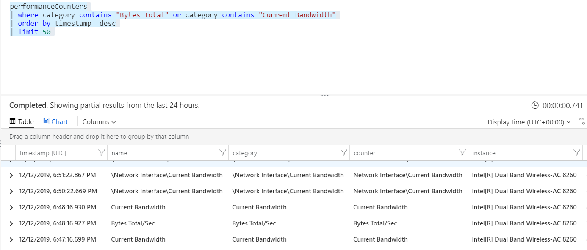Open the timestamp column filter

101,152
